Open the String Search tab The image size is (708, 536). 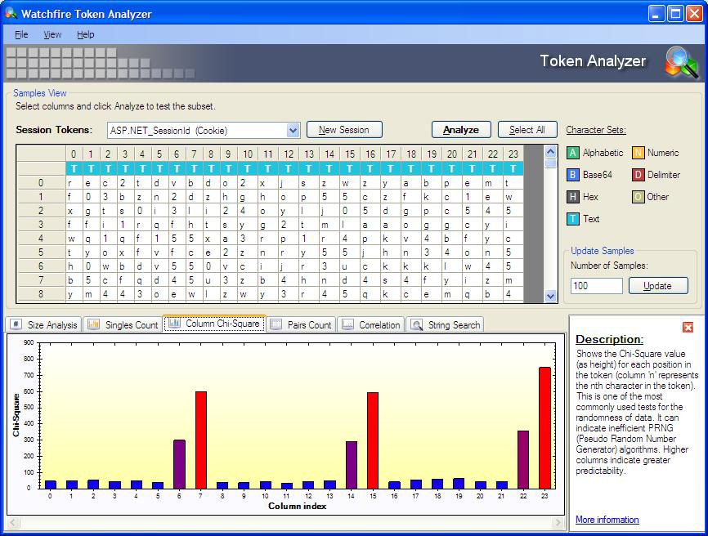pyautogui.click(x=446, y=324)
